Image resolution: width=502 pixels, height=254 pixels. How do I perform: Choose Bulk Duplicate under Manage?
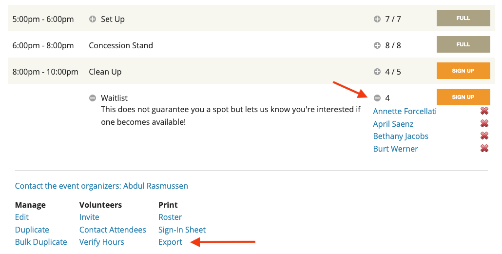click(x=41, y=242)
